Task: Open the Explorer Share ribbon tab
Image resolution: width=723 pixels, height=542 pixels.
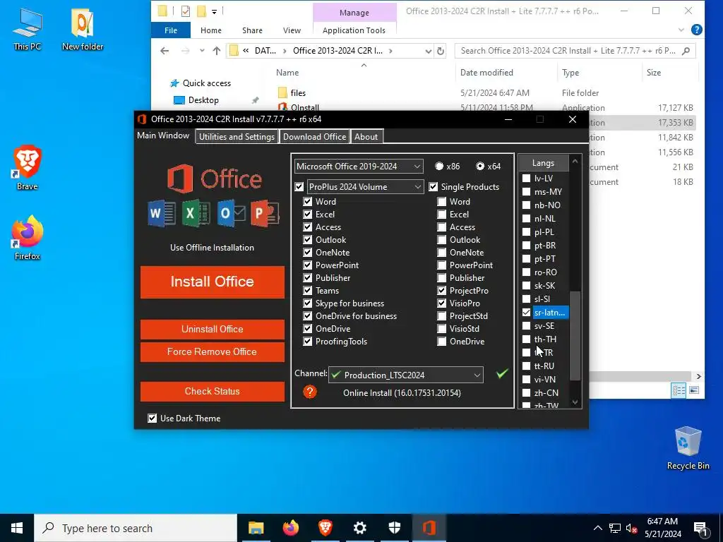Action: pyautogui.click(x=252, y=30)
